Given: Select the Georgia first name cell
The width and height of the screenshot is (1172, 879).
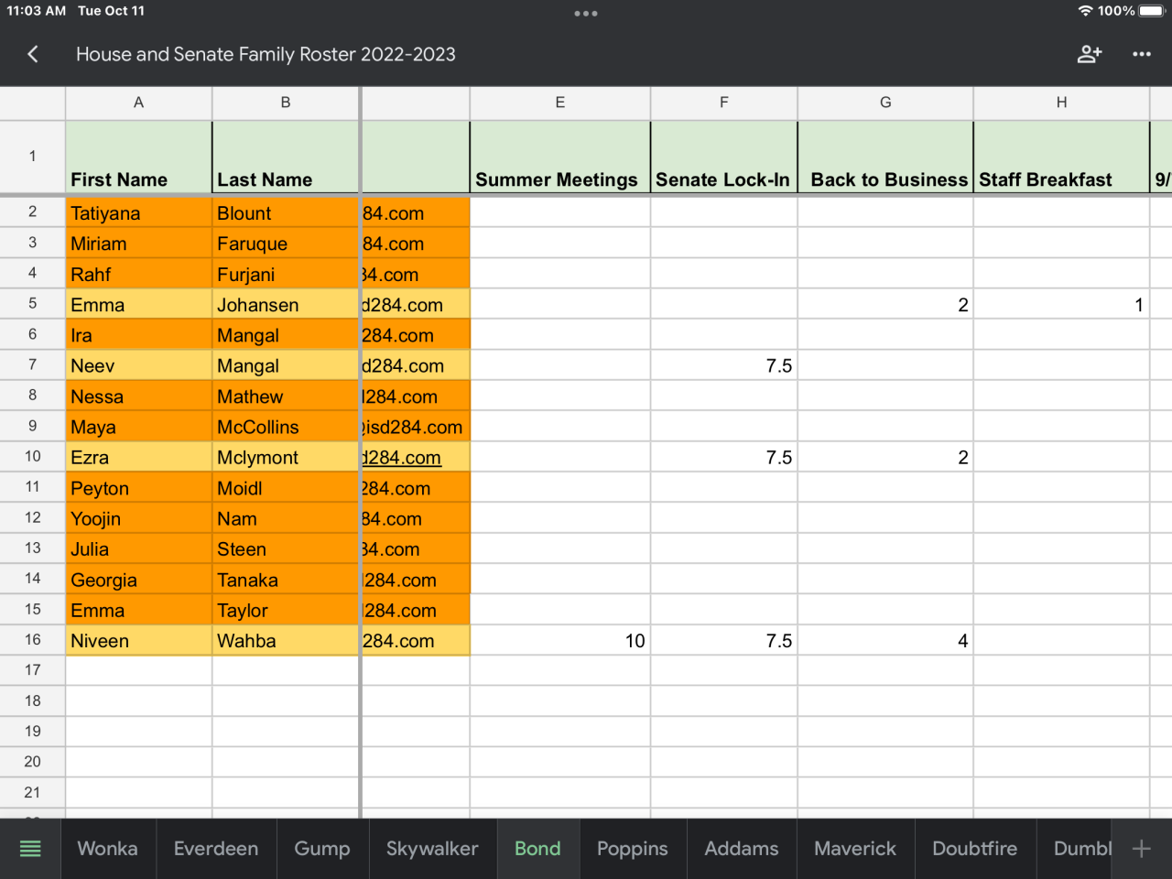Looking at the screenshot, I should pos(138,580).
